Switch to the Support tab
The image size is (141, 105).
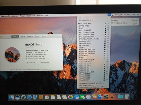pyautogui.click(x=38, y=36)
